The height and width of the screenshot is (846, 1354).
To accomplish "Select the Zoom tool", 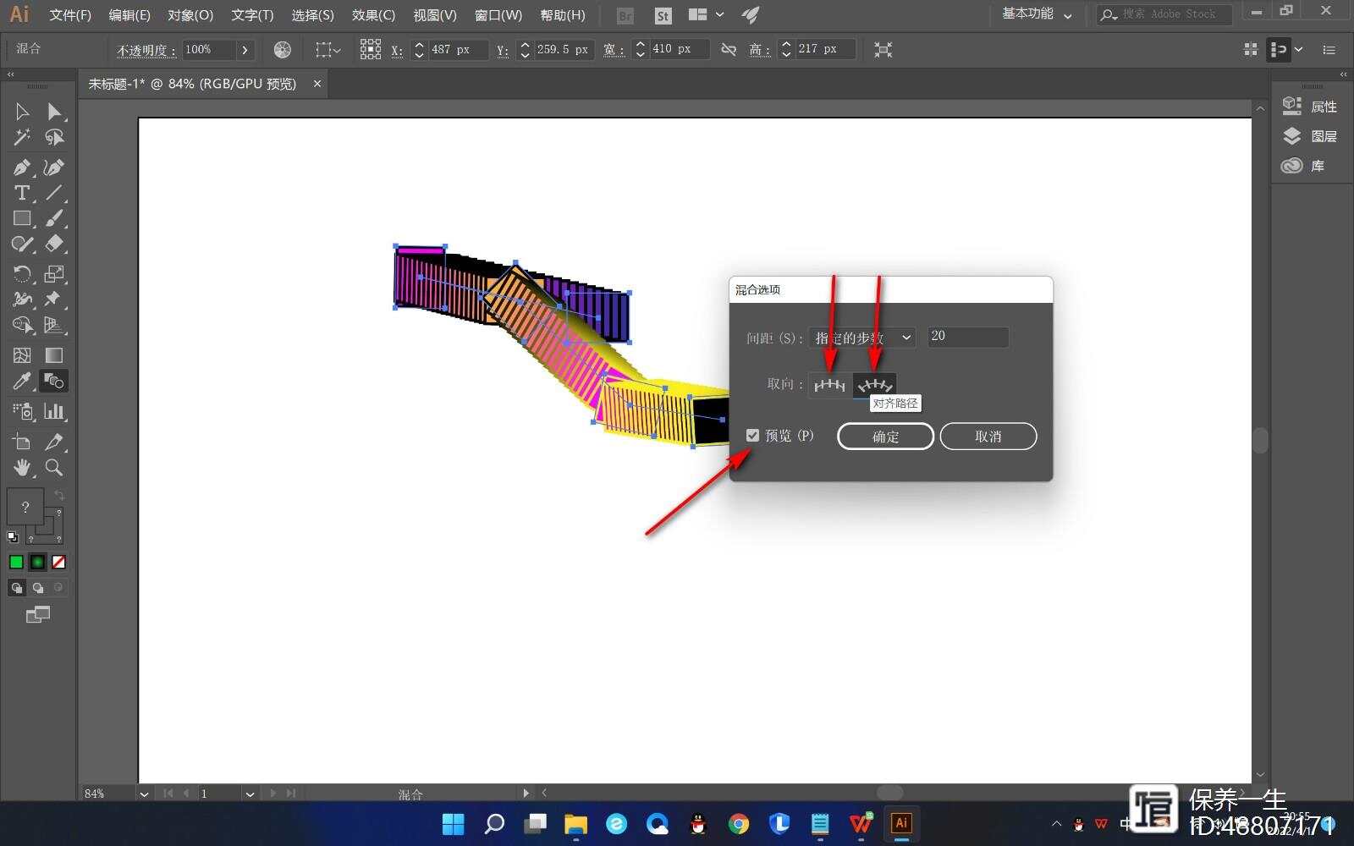I will point(54,467).
